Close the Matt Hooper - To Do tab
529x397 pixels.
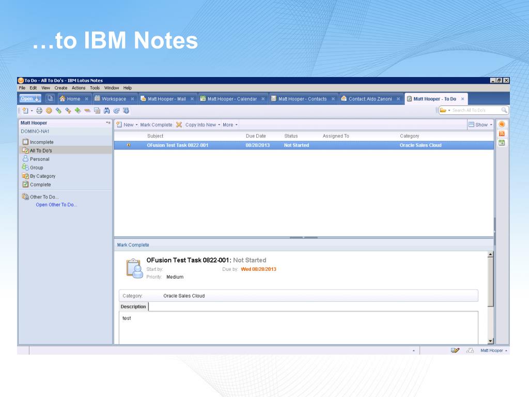462,99
